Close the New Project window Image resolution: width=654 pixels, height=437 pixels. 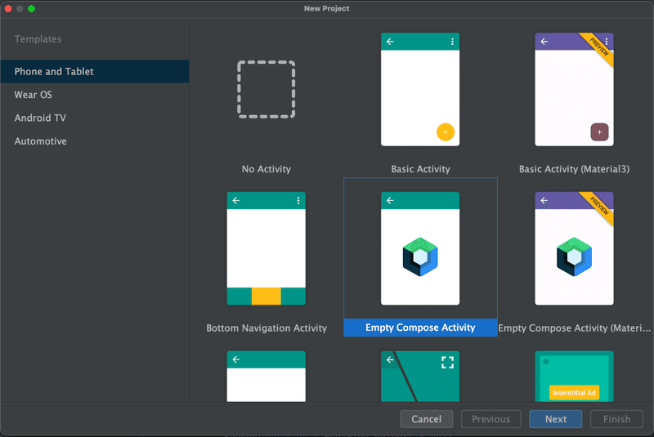pos(8,9)
